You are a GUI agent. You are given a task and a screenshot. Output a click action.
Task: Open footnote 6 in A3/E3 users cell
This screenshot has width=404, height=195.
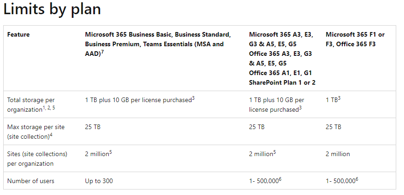click(x=280, y=179)
